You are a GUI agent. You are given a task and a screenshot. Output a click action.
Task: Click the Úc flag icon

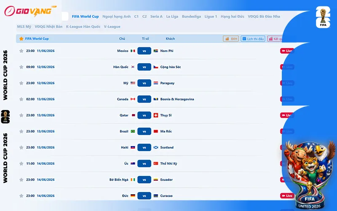tap(133, 164)
